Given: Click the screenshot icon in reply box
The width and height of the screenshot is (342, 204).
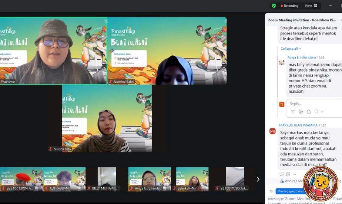Looking at the screenshot, I should (316, 112).
